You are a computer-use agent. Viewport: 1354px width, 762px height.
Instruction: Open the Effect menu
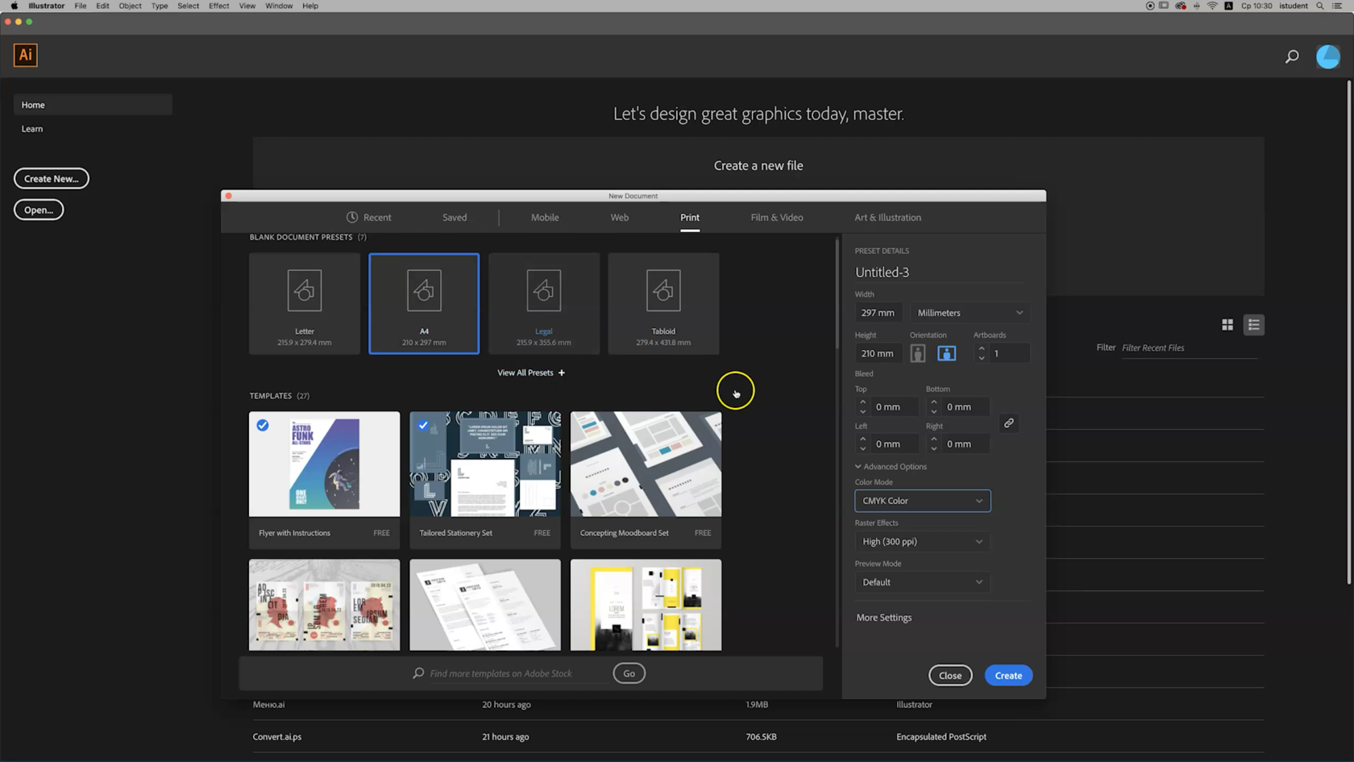tap(219, 6)
